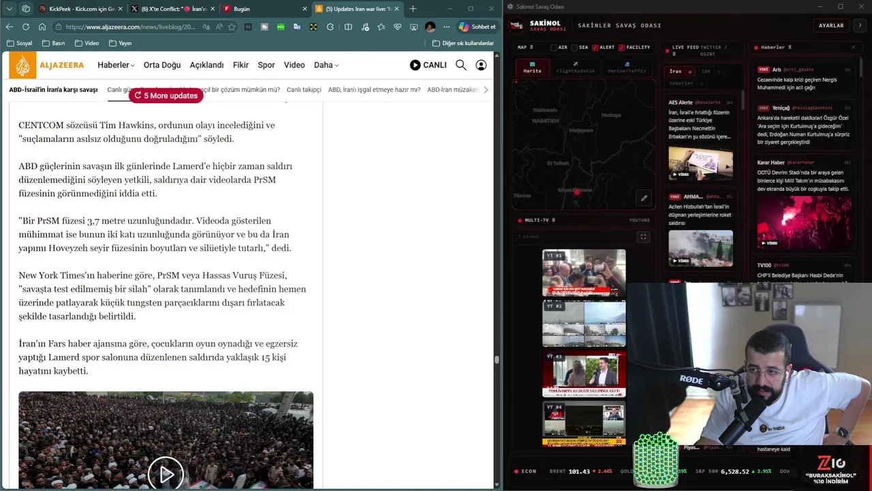Click the Al Jazeera logo
Image resolution: width=872 pixels, height=491 pixels.
47,65
